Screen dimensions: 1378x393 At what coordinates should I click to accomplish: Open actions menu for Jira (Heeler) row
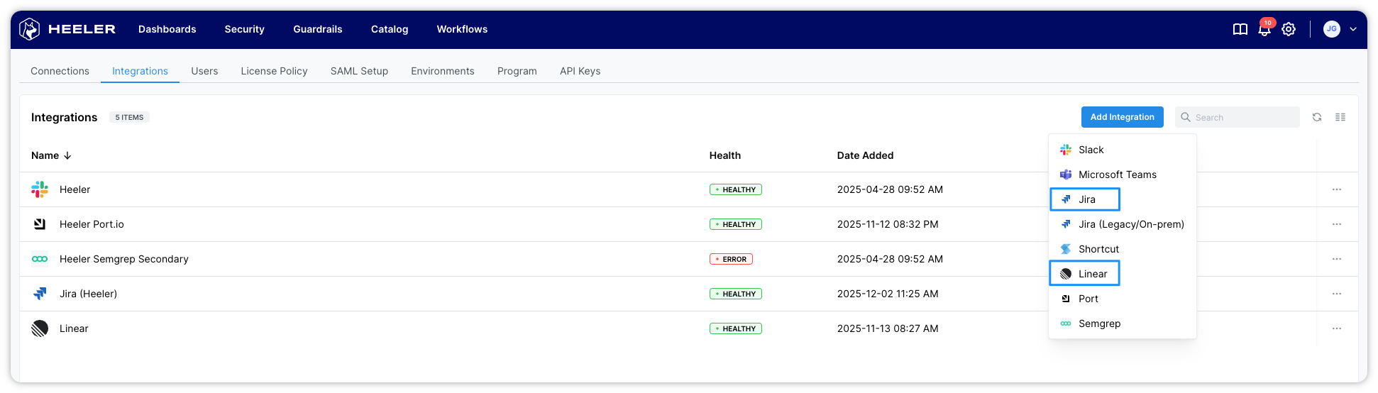tap(1336, 294)
